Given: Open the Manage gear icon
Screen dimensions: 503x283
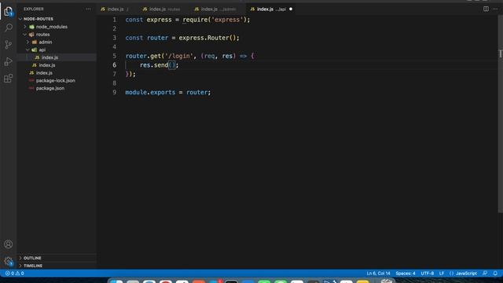Looking at the screenshot, I should [9, 261].
